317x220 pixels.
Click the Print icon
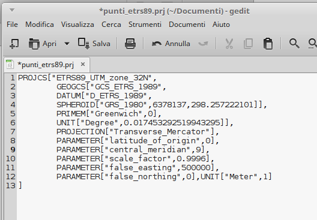coord(130,44)
